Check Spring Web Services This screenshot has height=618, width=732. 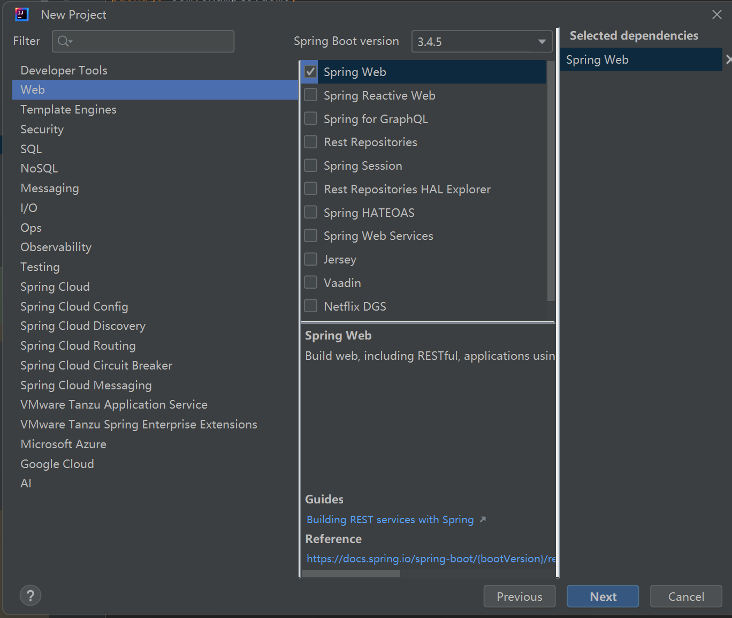click(310, 236)
